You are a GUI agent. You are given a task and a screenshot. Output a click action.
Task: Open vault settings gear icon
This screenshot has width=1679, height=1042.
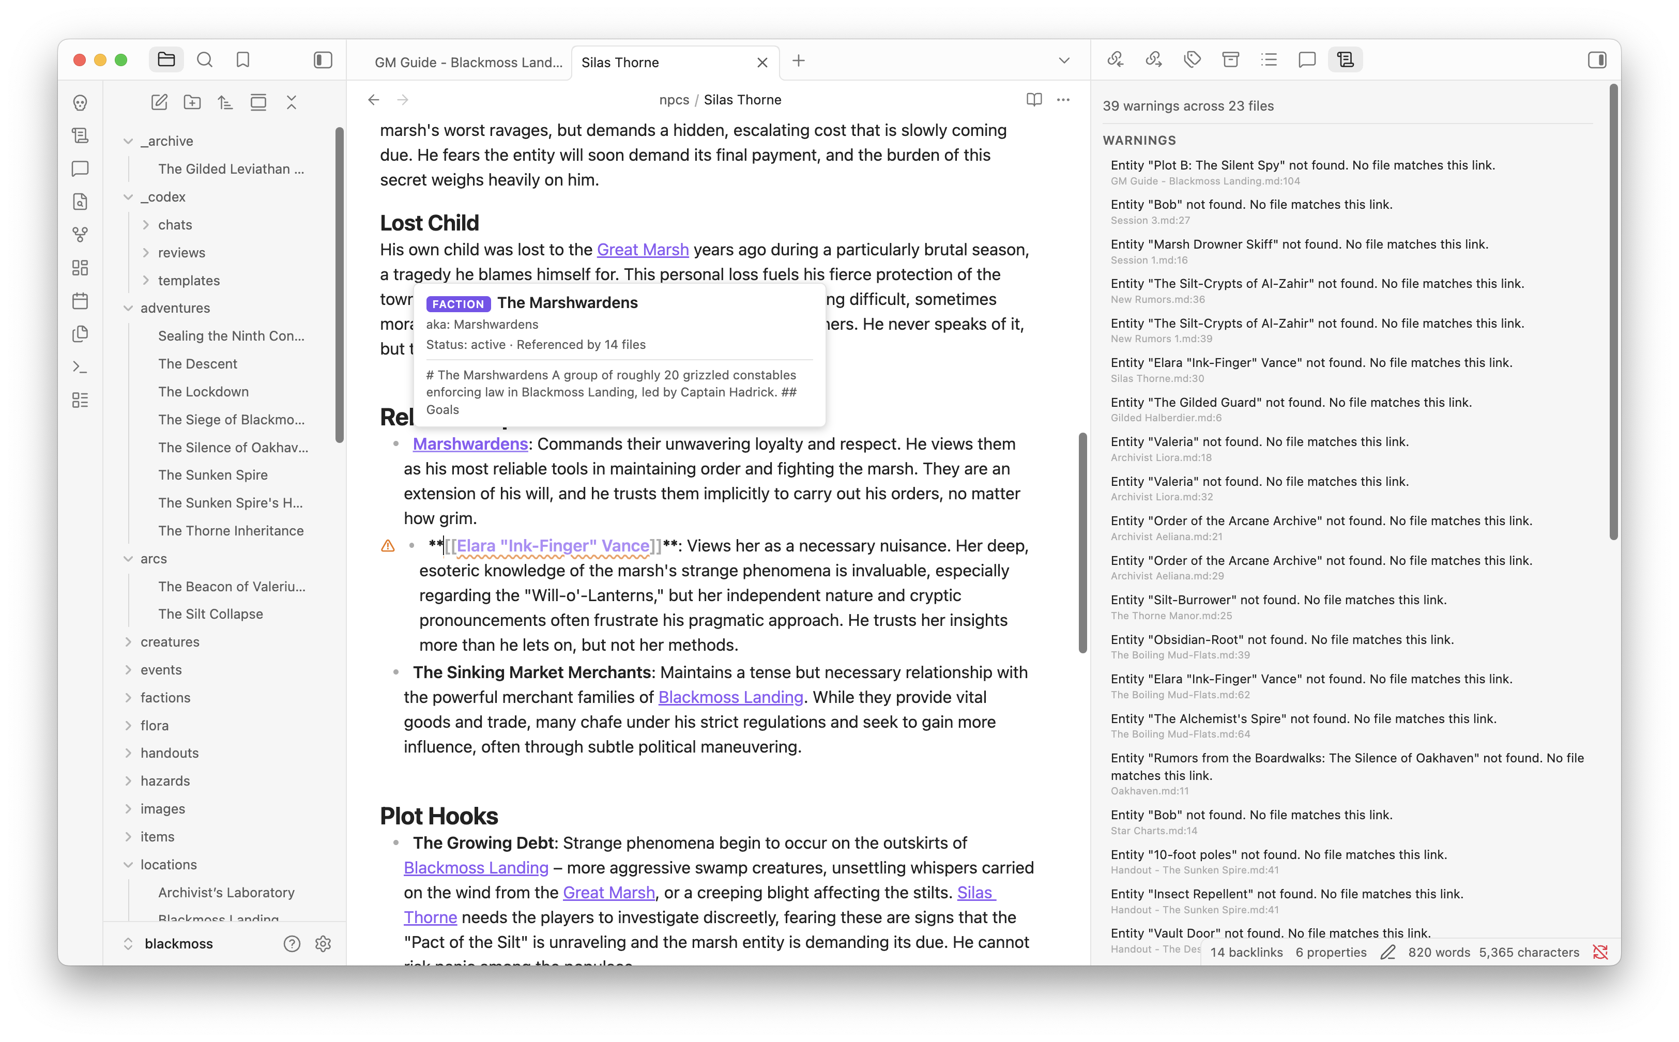(323, 943)
